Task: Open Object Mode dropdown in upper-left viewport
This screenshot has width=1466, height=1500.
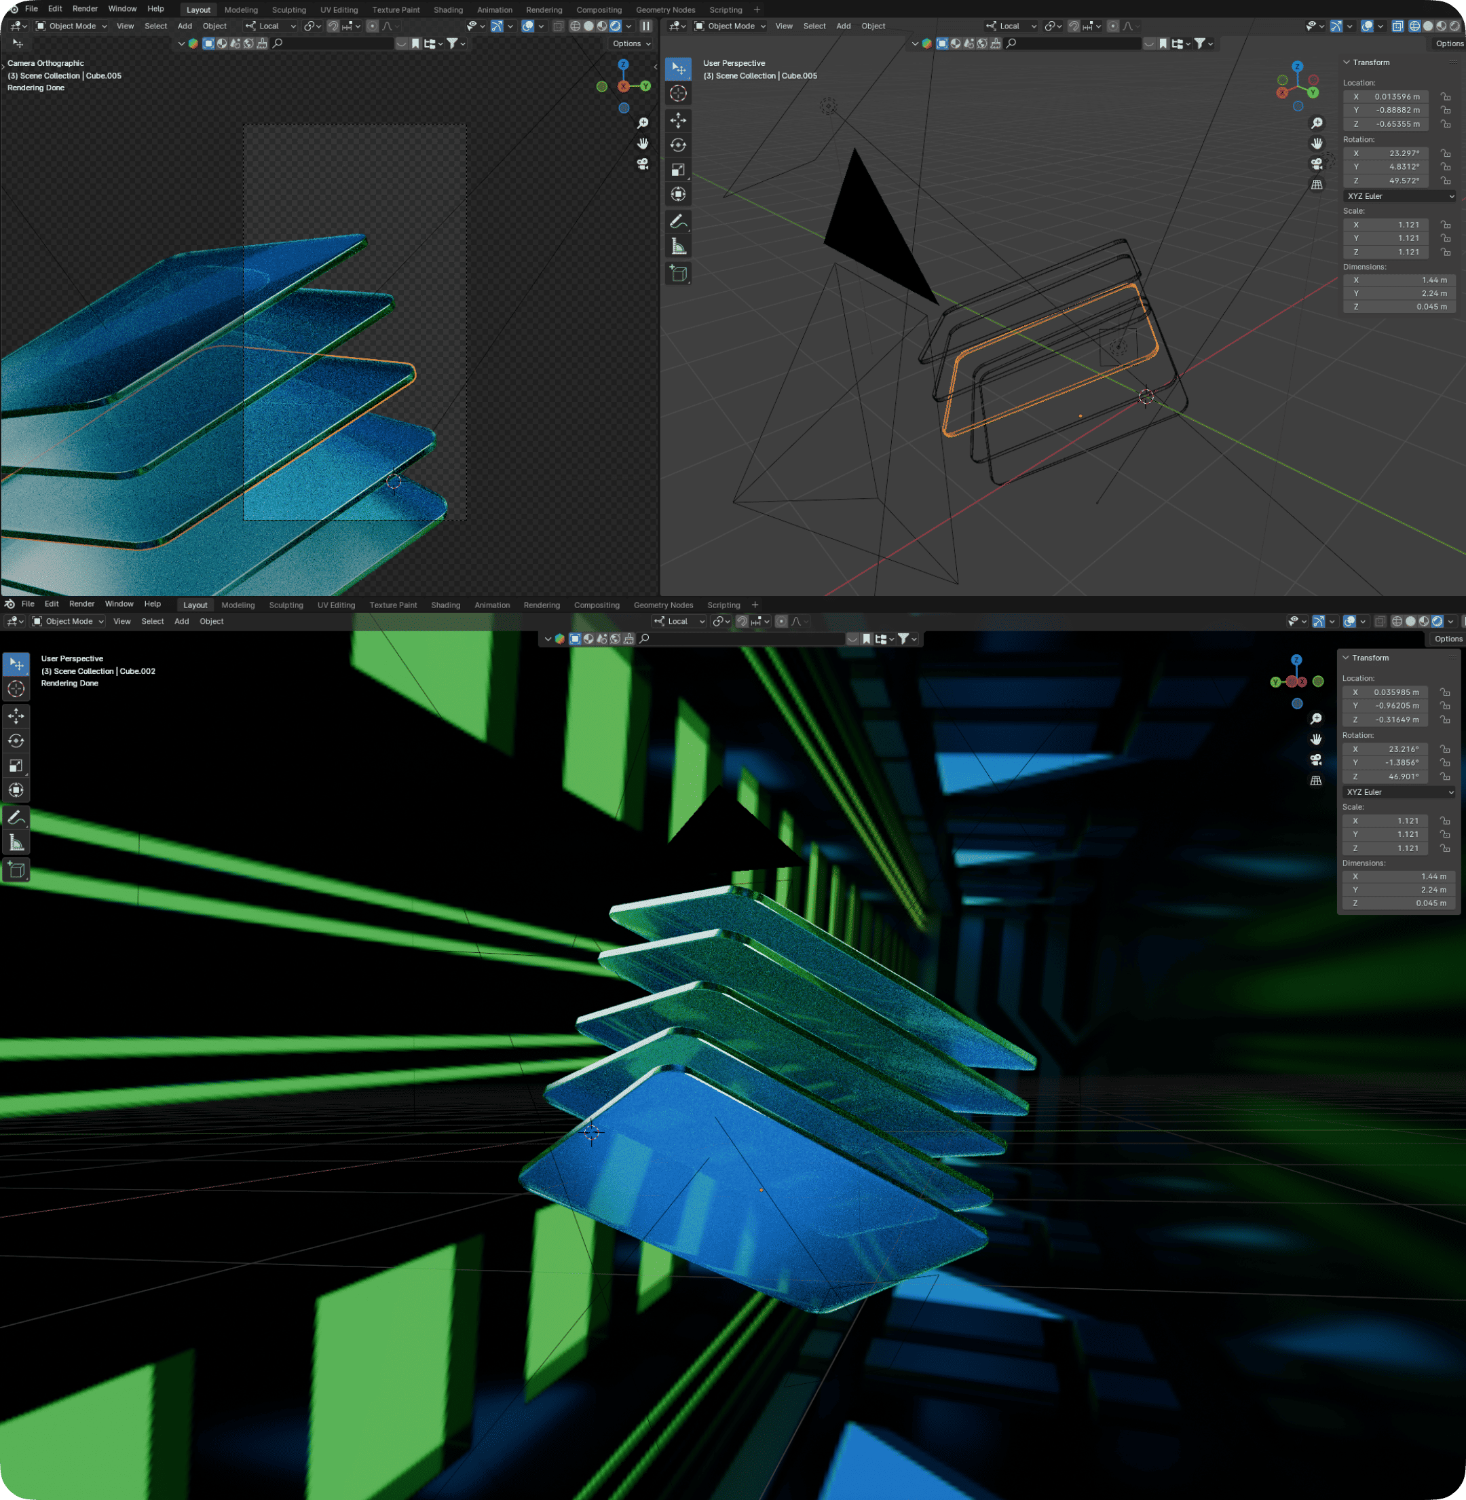Action: [x=72, y=26]
